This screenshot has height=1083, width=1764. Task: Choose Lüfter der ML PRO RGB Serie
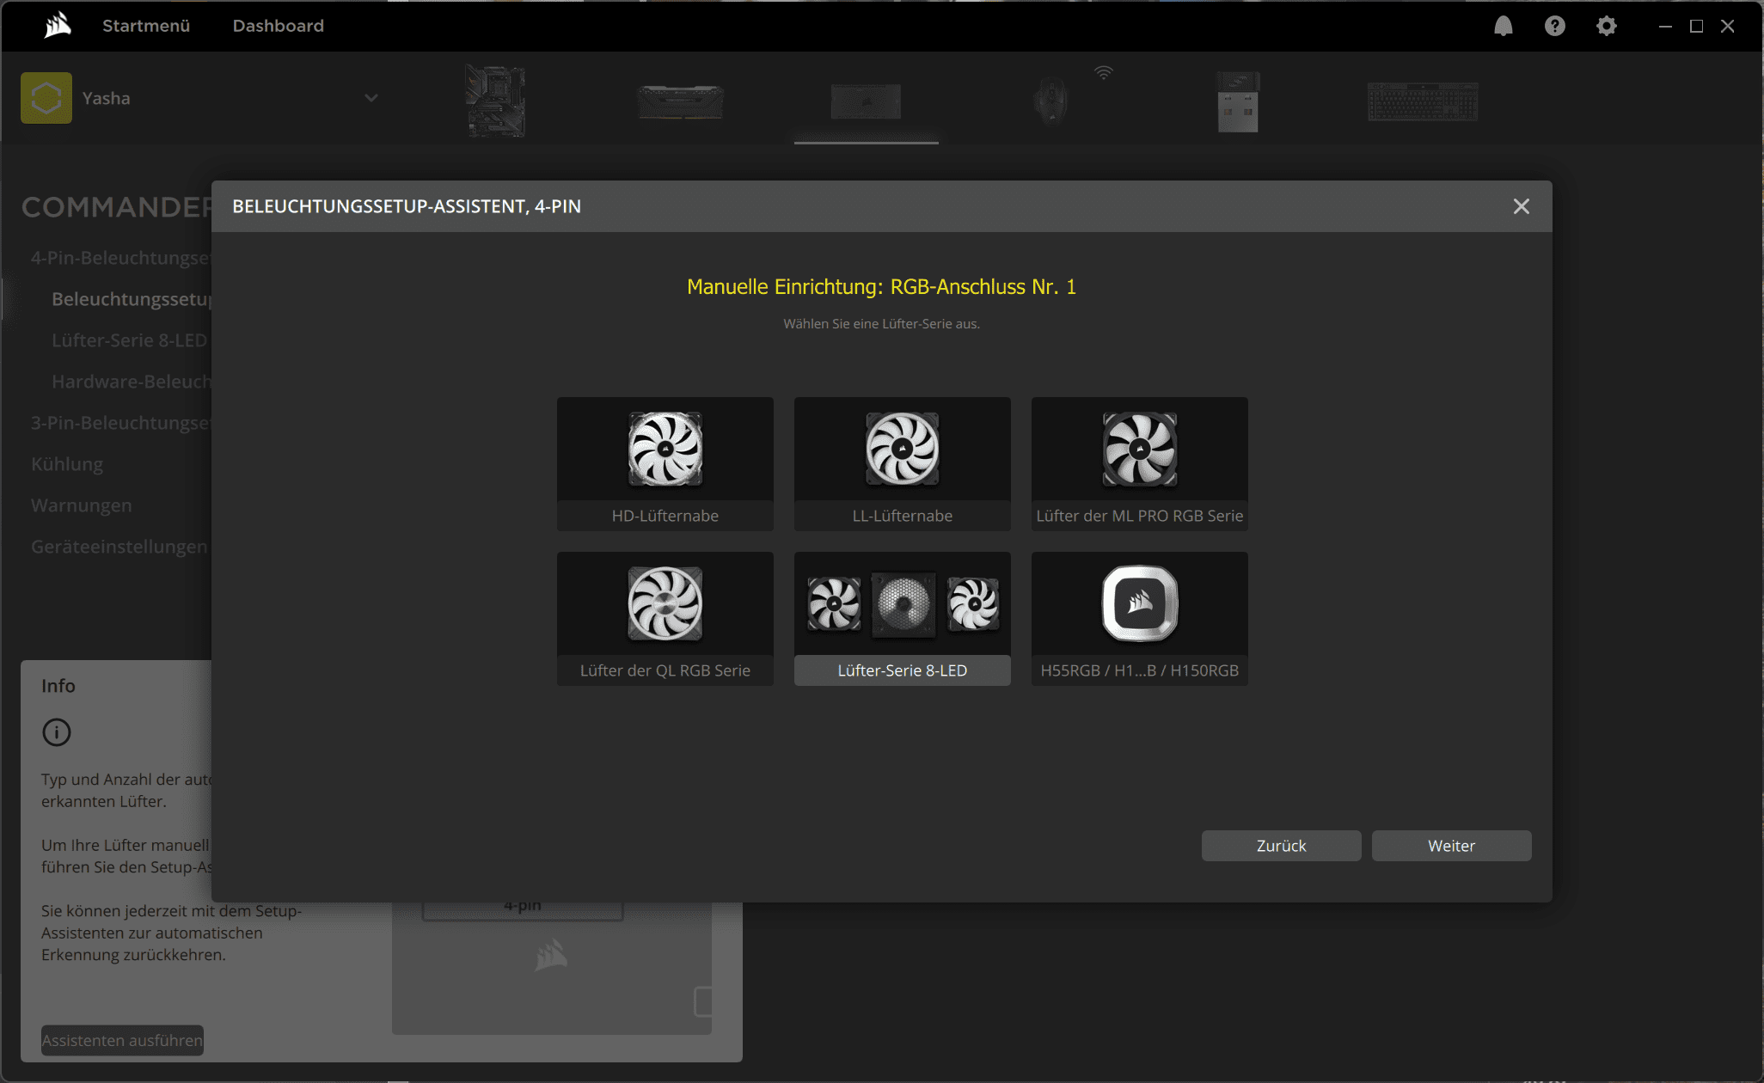point(1140,464)
